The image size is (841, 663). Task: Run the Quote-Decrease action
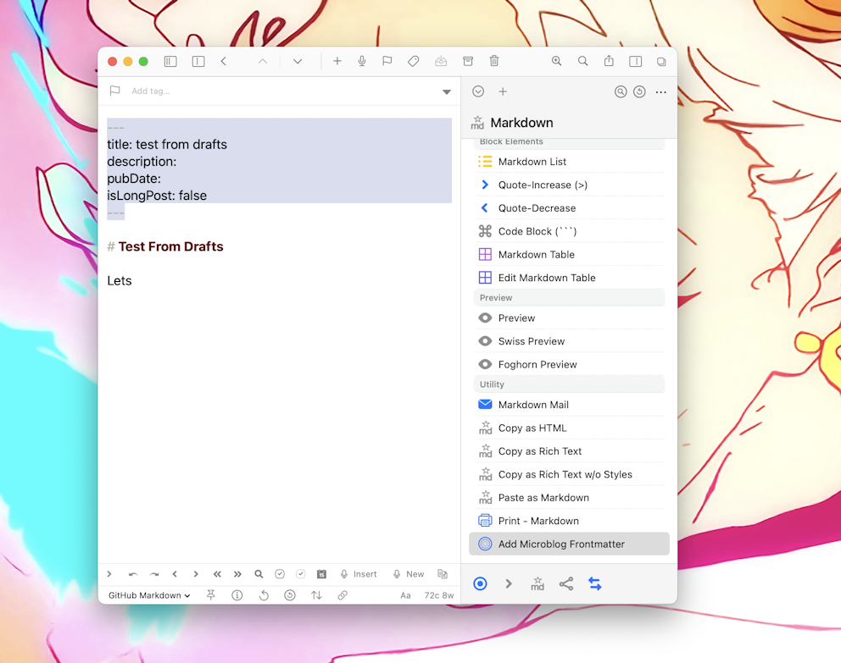click(x=569, y=207)
